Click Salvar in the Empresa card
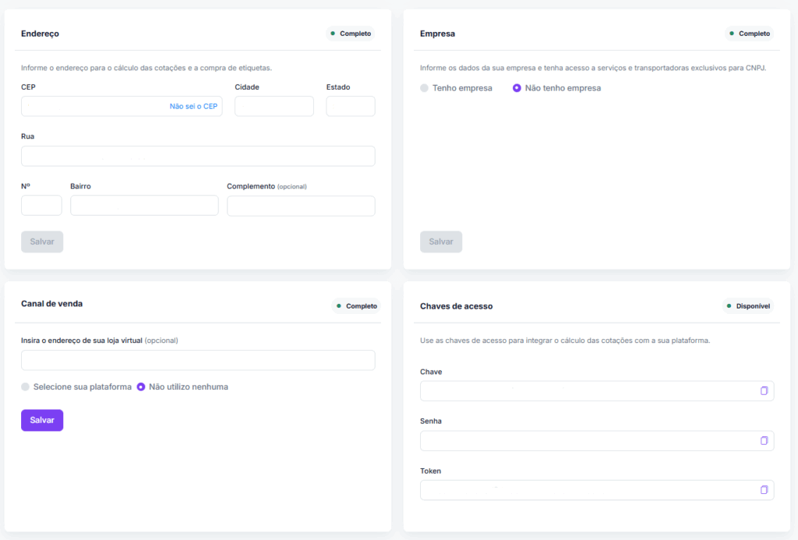This screenshot has height=540, width=798. click(441, 242)
